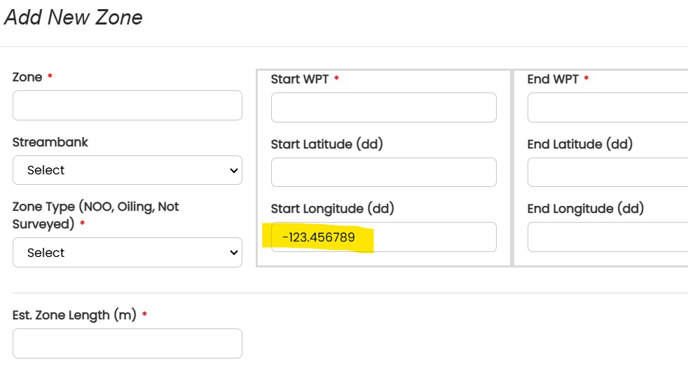This screenshot has width=688, height=376.
Task: Click the End Longitude (dd) label
Action: tap(585, 209)
